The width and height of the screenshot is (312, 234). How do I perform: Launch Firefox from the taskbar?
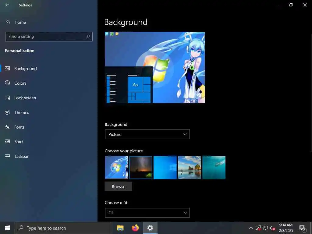point(135,228)
